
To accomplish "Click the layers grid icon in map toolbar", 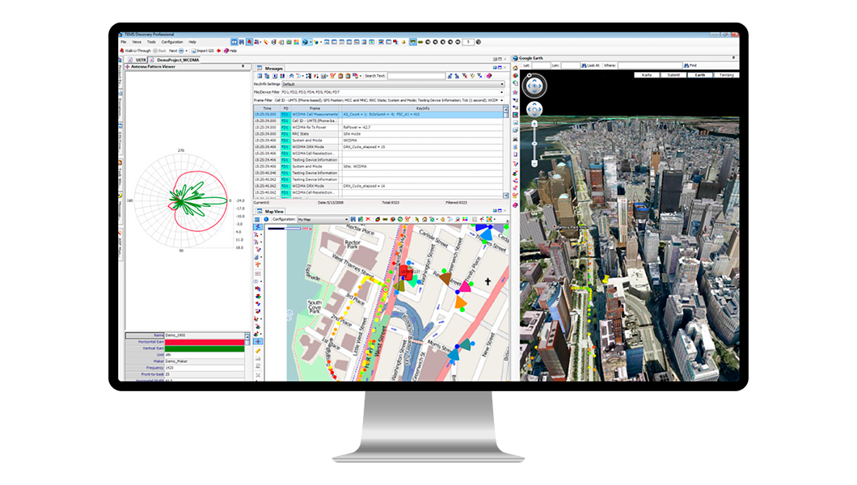I will click(257, 220).
